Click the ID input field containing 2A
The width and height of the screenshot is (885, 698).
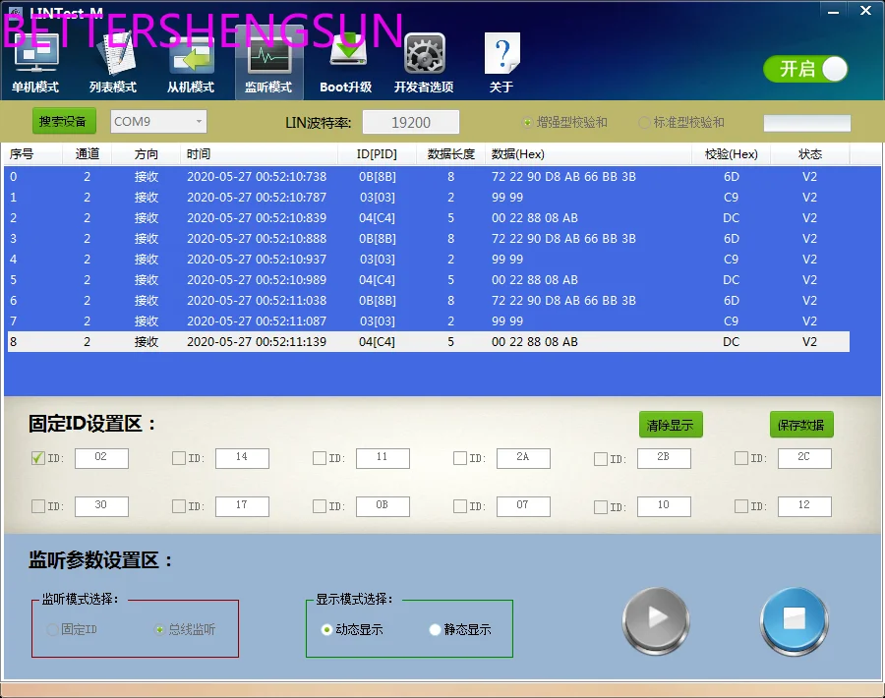[x=523, y=458]
